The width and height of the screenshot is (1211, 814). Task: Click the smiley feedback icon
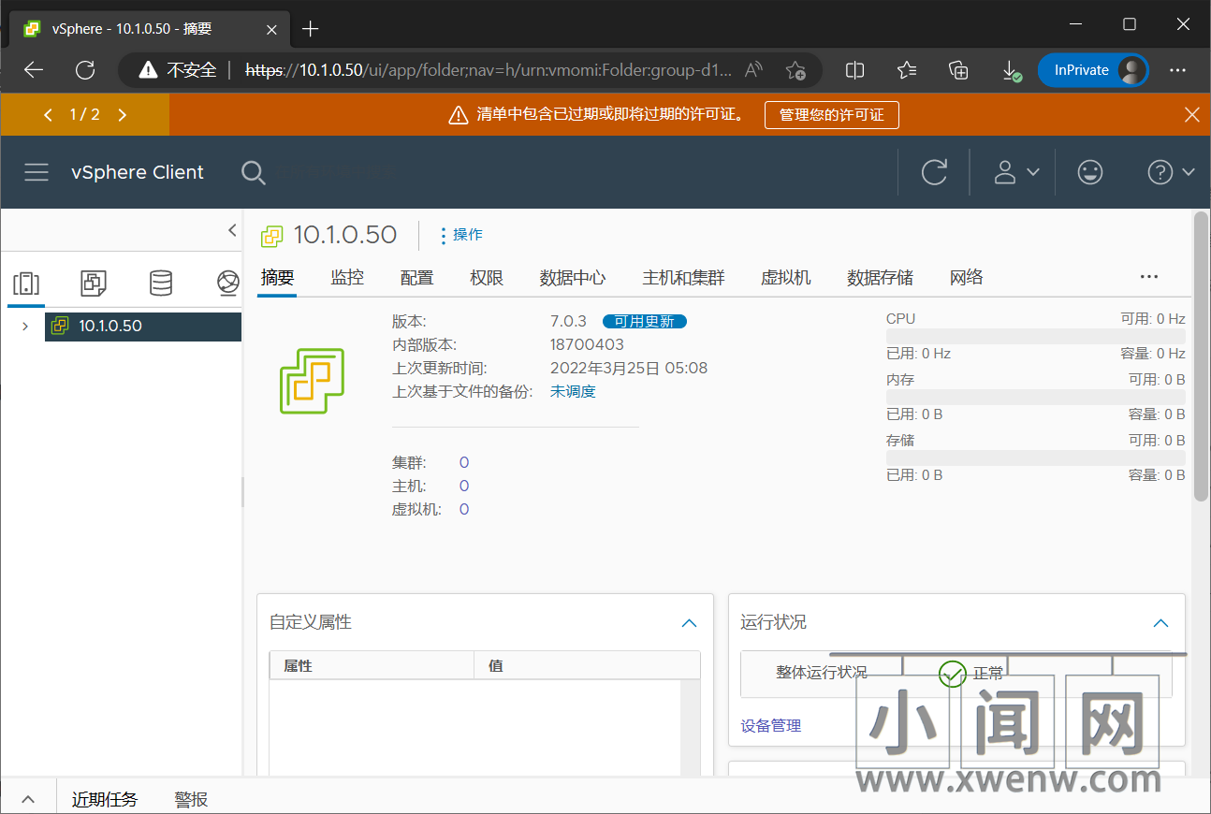click(x=1090, y=172)
